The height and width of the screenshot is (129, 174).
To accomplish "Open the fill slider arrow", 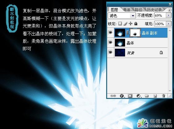I will pos(169,24).
